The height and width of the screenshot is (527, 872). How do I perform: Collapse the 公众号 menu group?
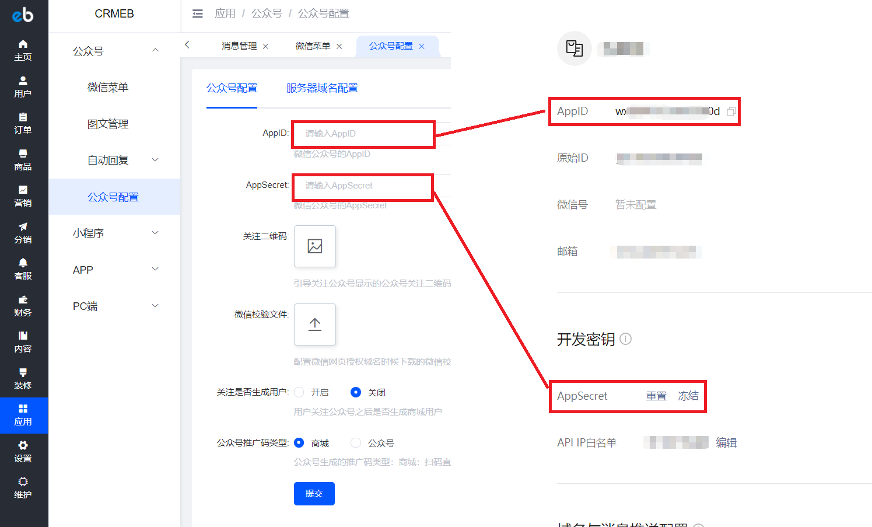pyautogui.click(x=155, y=51)
